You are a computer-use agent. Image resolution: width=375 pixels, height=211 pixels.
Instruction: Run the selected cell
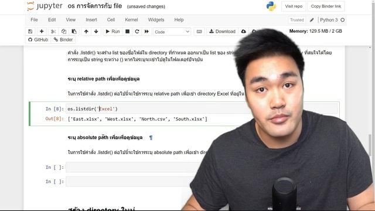(112, 31)
